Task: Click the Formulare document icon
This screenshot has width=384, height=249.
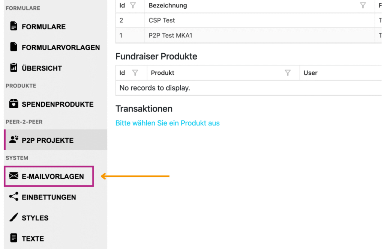Action: [14, 26]
